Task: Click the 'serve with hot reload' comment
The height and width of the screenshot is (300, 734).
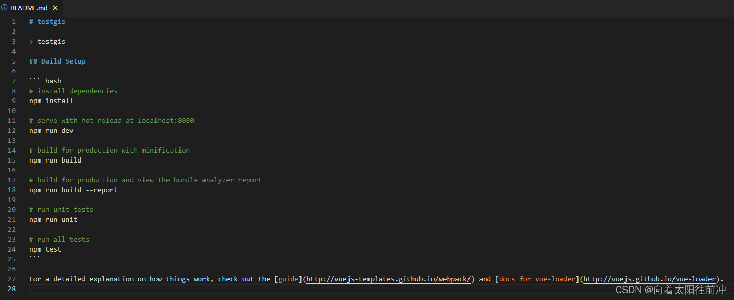Action: (112, 121)
